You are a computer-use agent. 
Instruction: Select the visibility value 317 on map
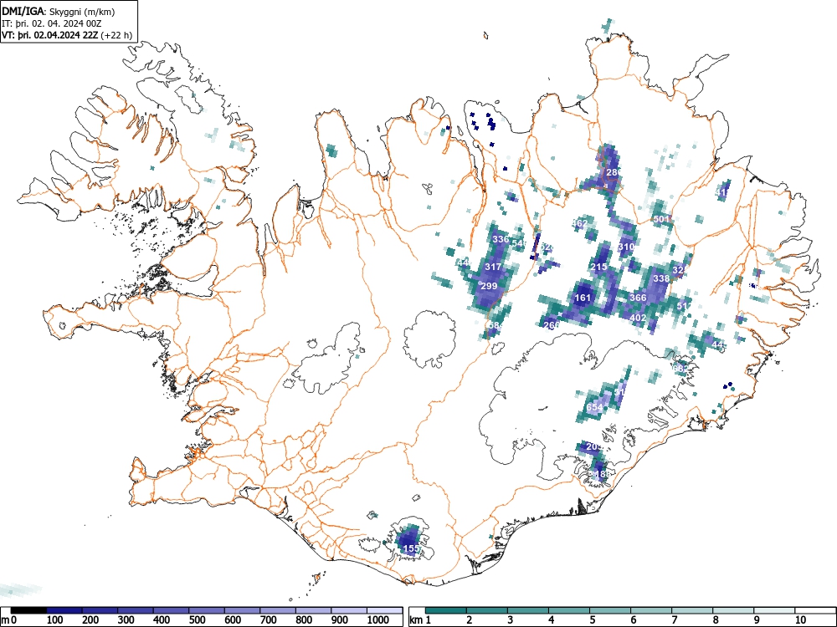(x=493, y=267)
